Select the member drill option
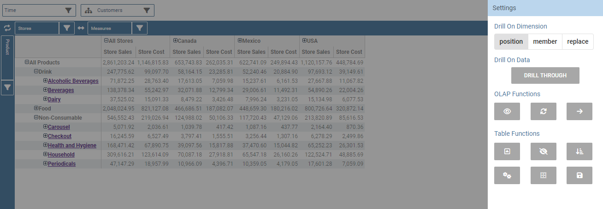Image resolution: width=603 pixels, height=209 pixels. pyautogui.click(x=545, y=41)
